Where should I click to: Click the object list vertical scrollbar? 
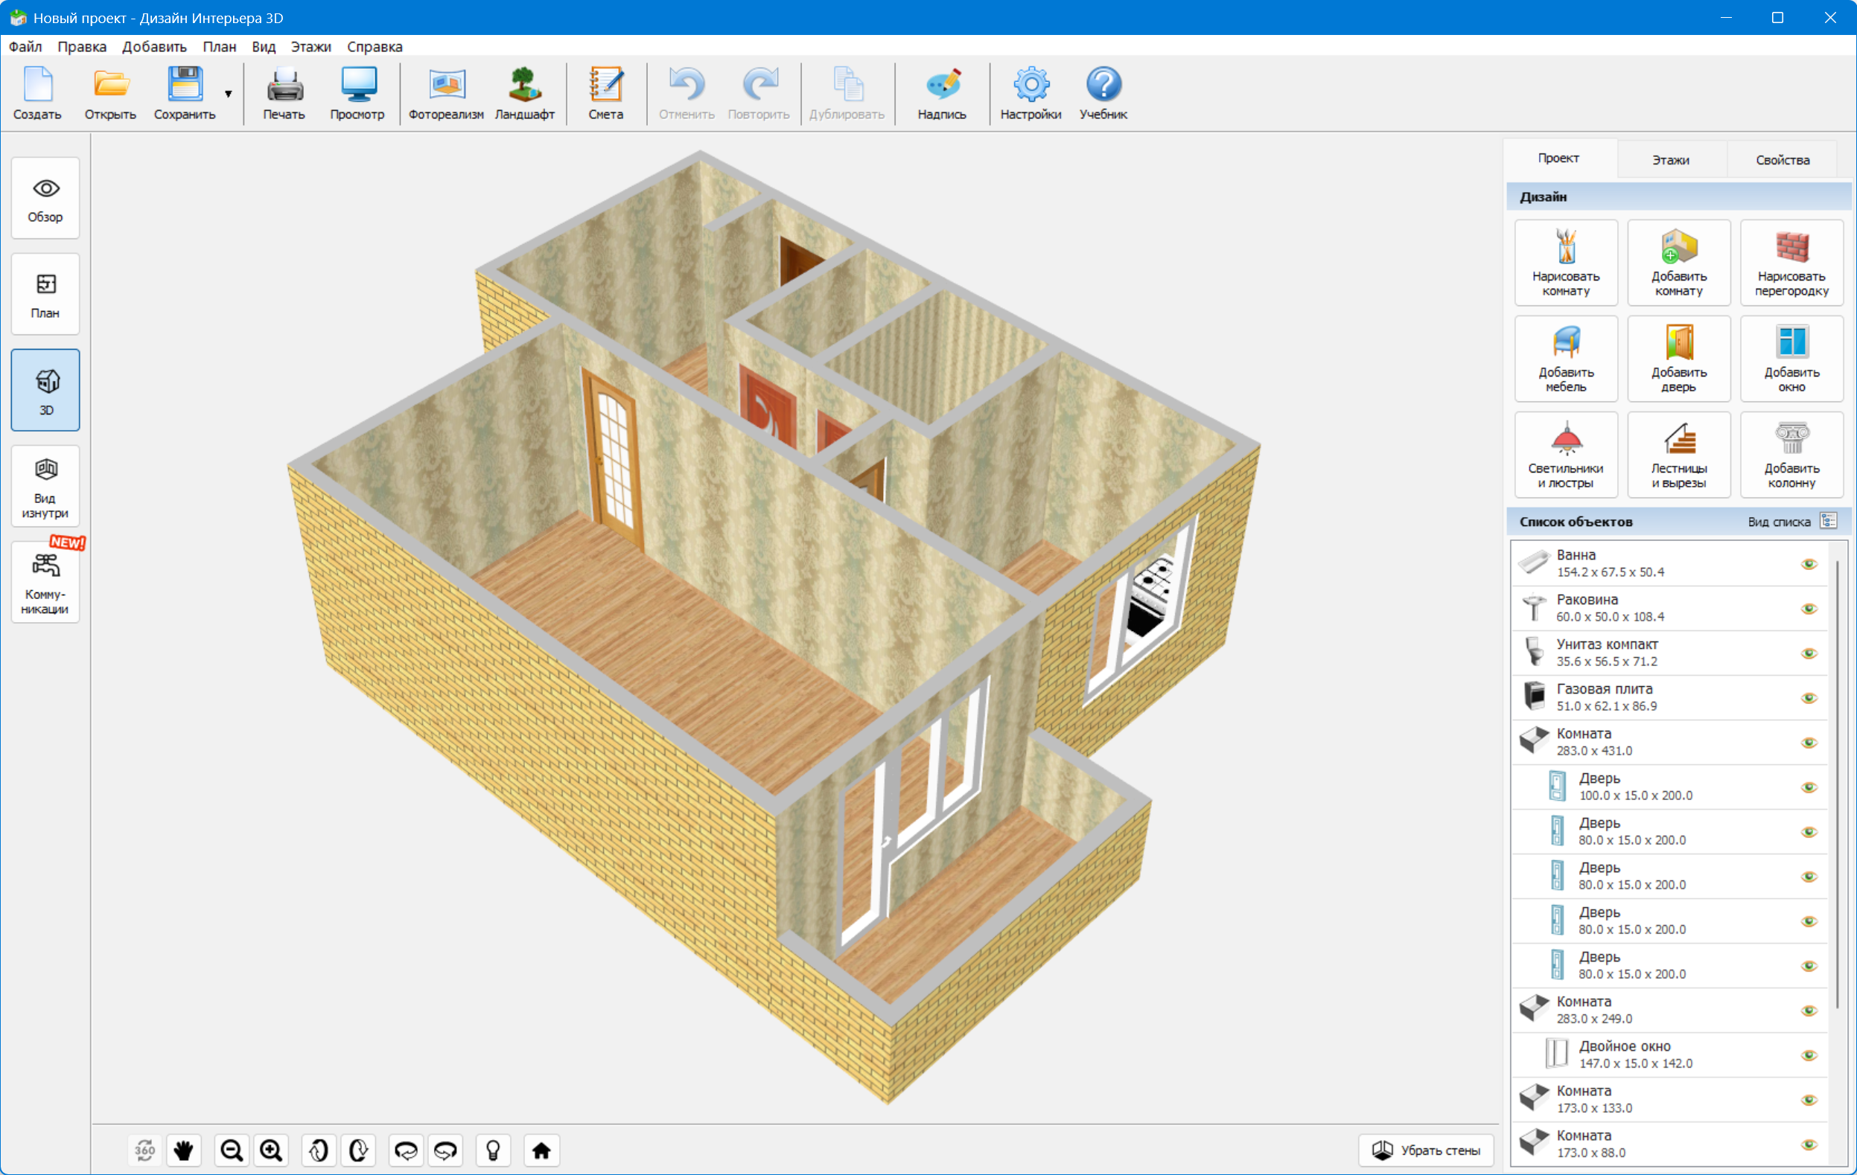coord(1838,770)
